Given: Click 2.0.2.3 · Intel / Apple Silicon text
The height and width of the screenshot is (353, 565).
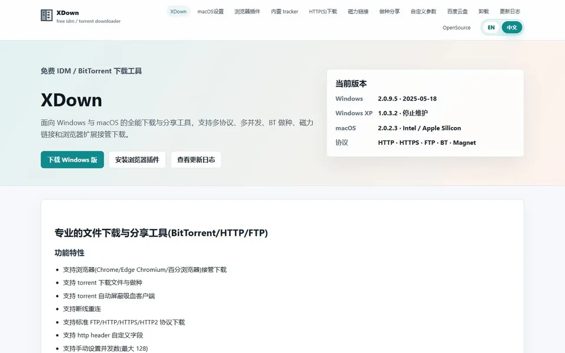Looking at the screenshot, I should point(420,128).
